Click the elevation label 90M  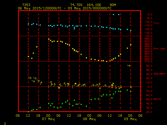[113, 5]
